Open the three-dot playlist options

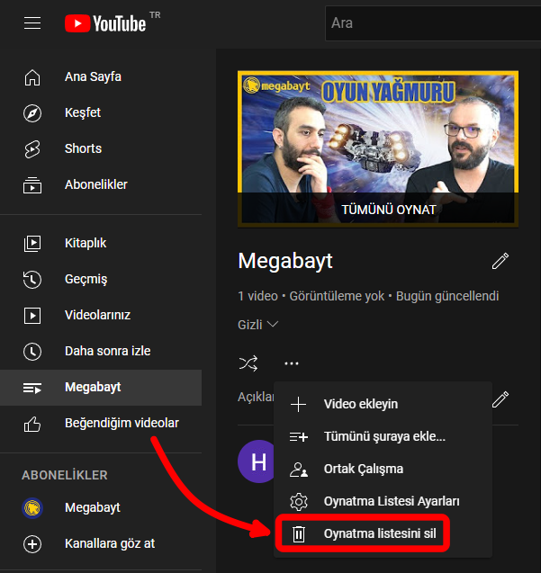point(291,363)
